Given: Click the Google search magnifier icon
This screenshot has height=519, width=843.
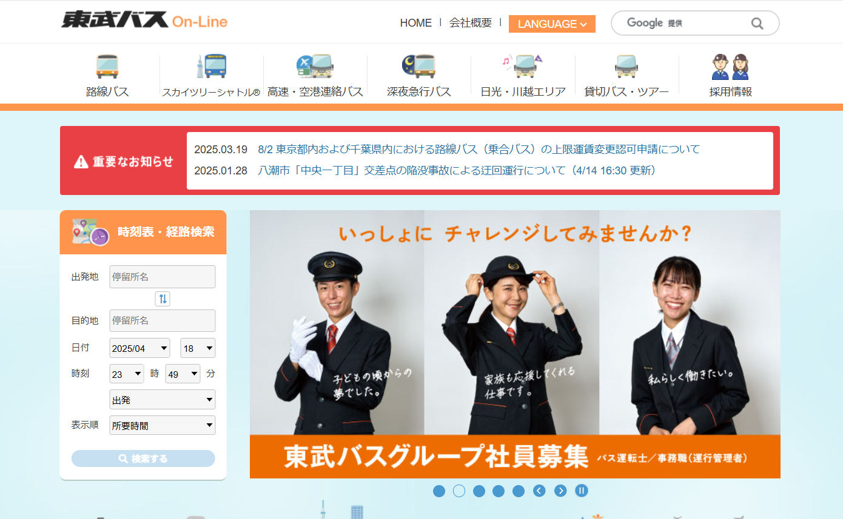Looking at the screenshot, I should (x=757, y=24).
